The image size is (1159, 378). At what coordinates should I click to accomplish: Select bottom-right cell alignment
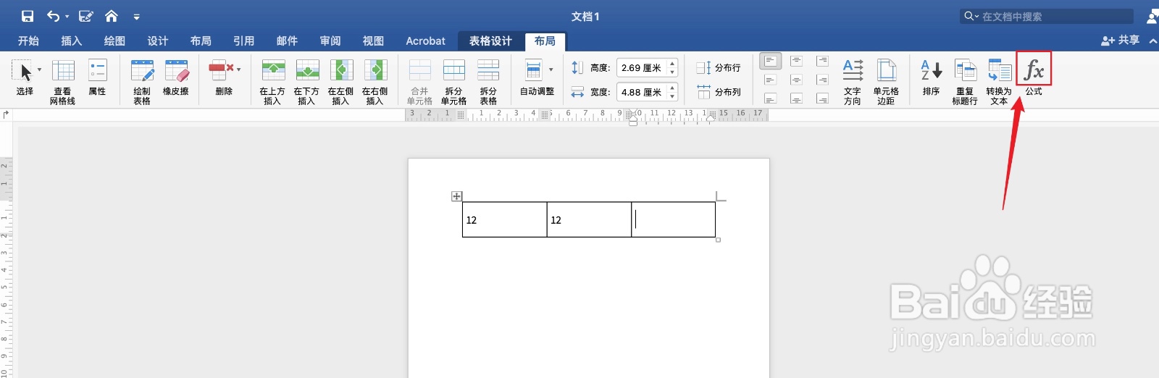[x=822, y=98]
